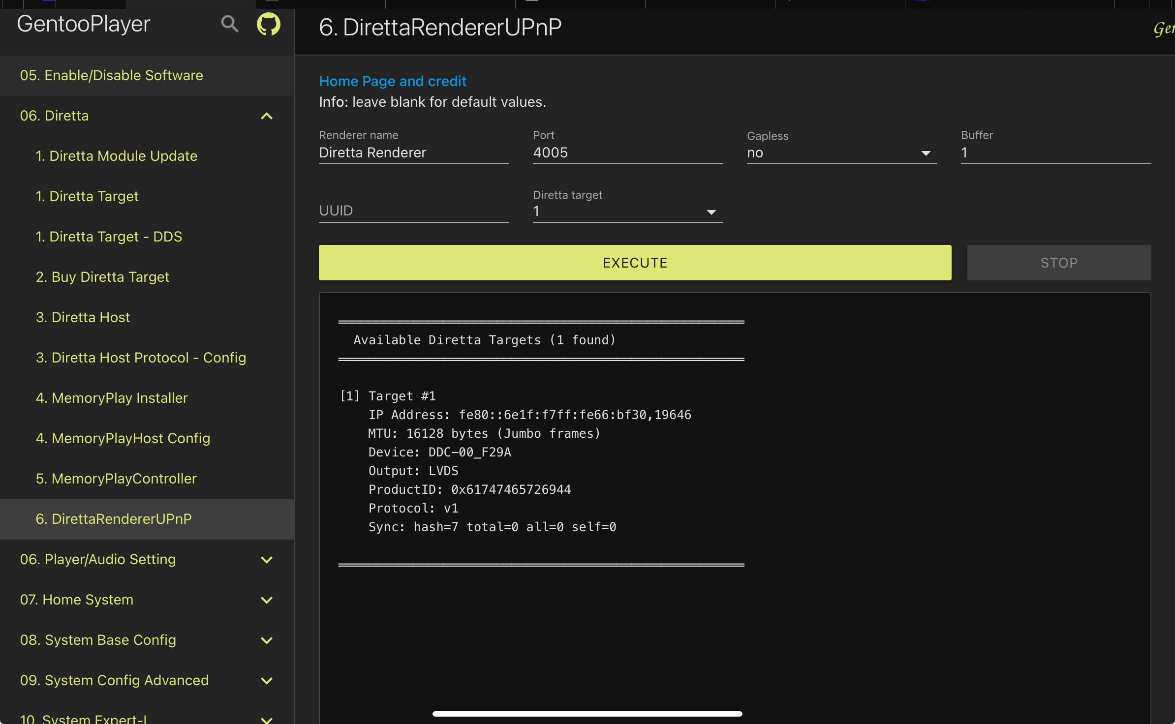Go to 1. Diretta Module Update
1175x724 pixels.
coord(117,156)
